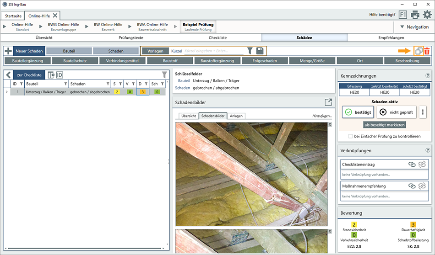Switch to the Übersicht main tab
Viewport: 435px width, 255px height.
coord(44,37)
